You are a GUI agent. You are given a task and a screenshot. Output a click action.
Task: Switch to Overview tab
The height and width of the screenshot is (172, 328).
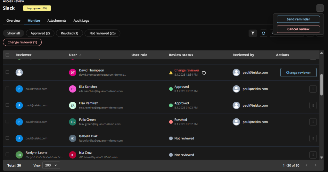click(x=13, y=20)
